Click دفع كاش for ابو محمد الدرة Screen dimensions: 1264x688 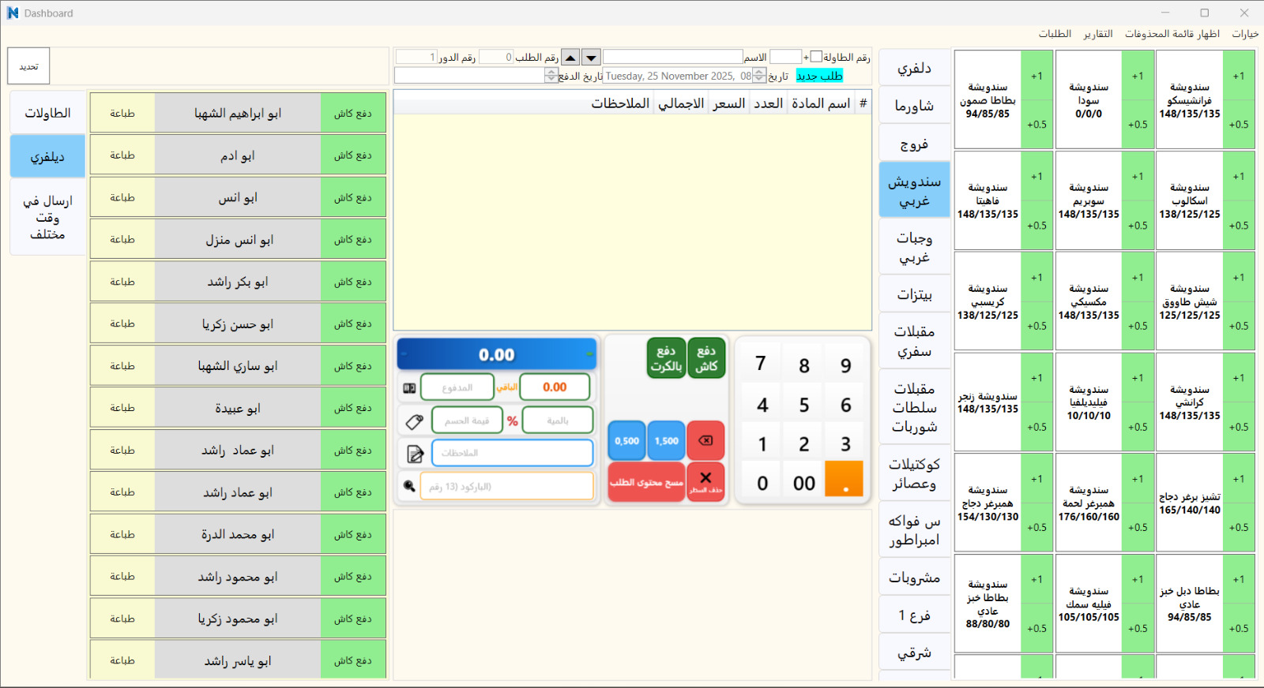pos(352,534)
